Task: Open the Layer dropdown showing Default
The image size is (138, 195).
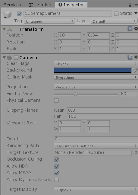Action: pos(114,21)
